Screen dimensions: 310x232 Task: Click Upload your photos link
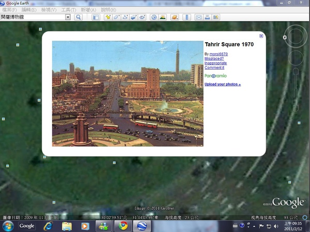(223, 84)
